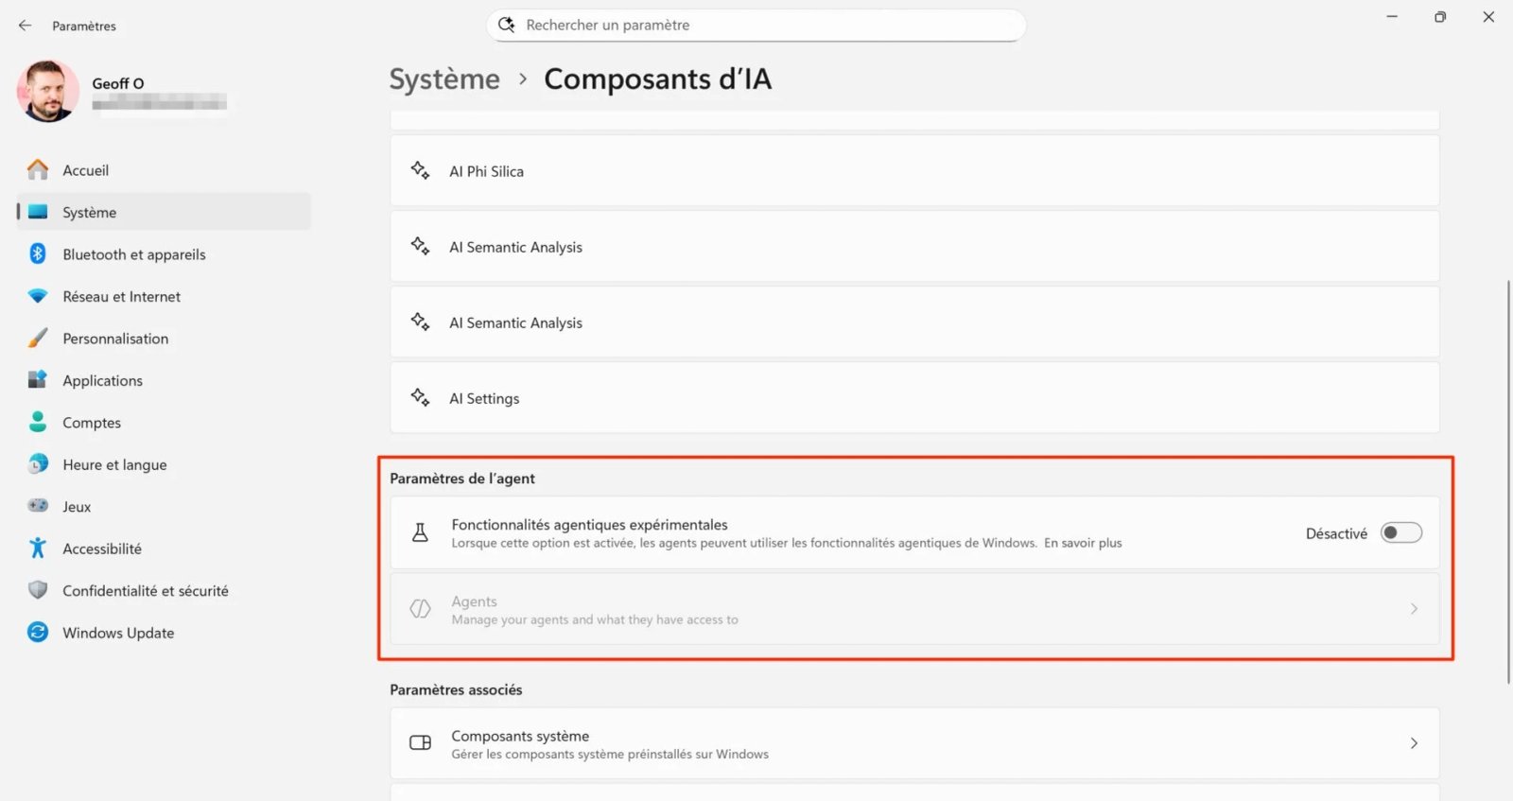This screenshot has height=801, width=1513.
Task: Expand Composants système with chevron
Action: (x=1414, y=743)
